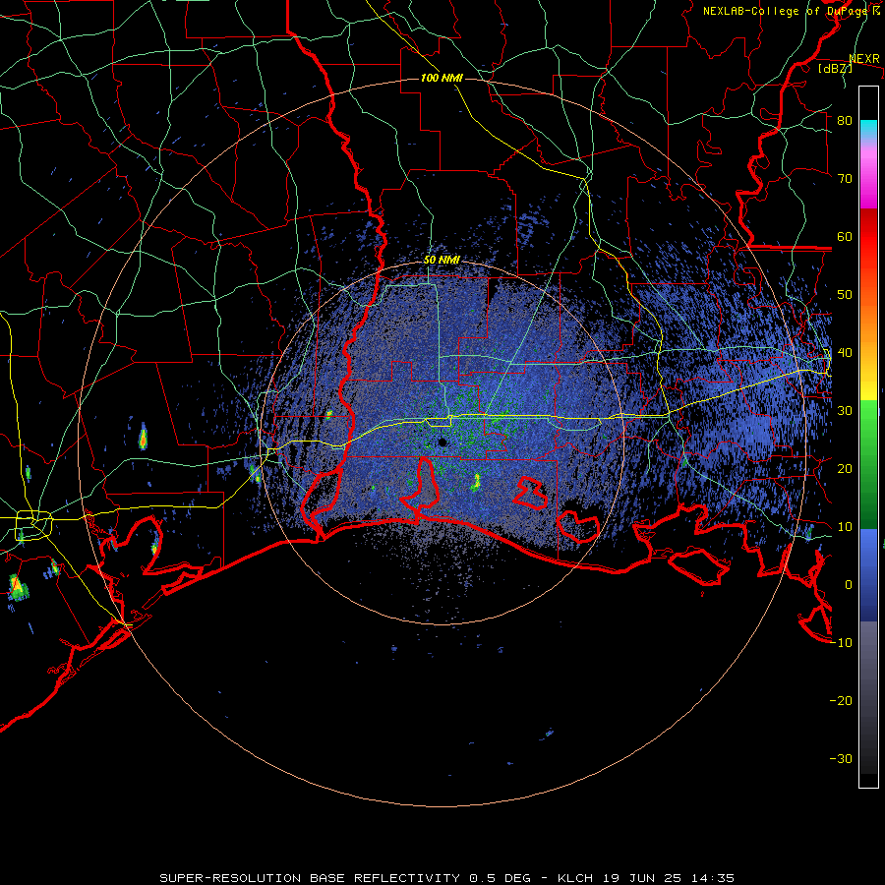Click the 60 value on the dBZ scale
The width and height of the screenshot is (885, 885).
click(845, 236)
